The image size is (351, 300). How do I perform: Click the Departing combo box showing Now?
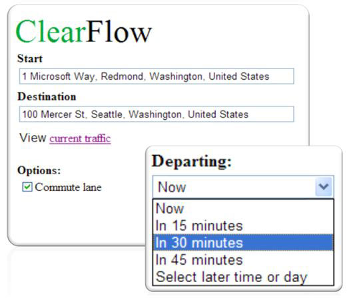point(243,187)
